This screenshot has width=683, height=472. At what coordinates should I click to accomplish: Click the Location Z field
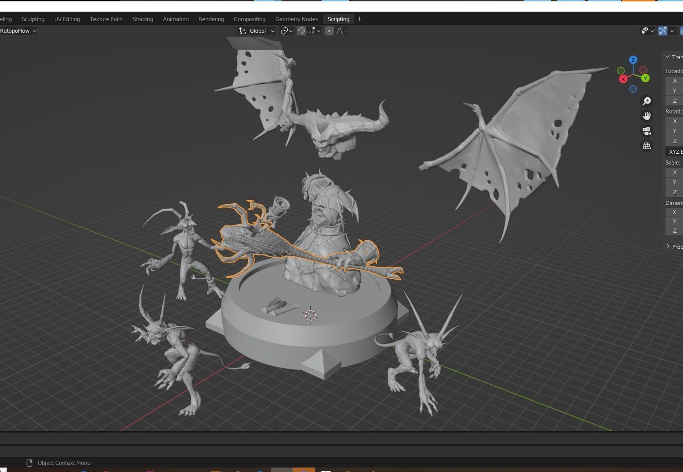pos(674,101)
